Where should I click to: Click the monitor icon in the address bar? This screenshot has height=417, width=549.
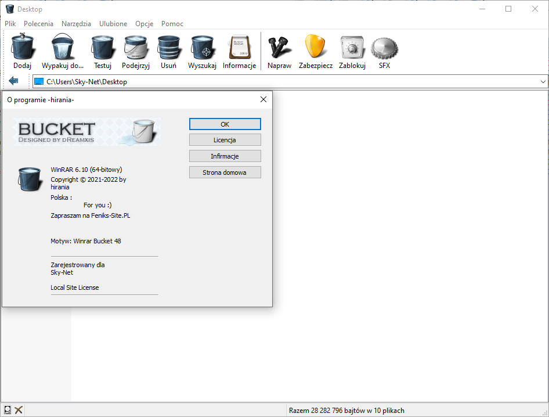39,82
